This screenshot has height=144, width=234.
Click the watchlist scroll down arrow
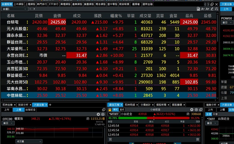point(217,98)
